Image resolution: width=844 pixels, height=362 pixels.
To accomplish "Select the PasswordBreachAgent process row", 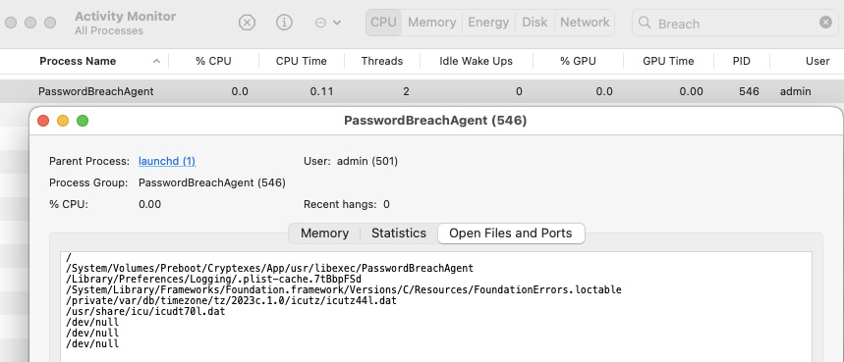I will pos(422,91).
